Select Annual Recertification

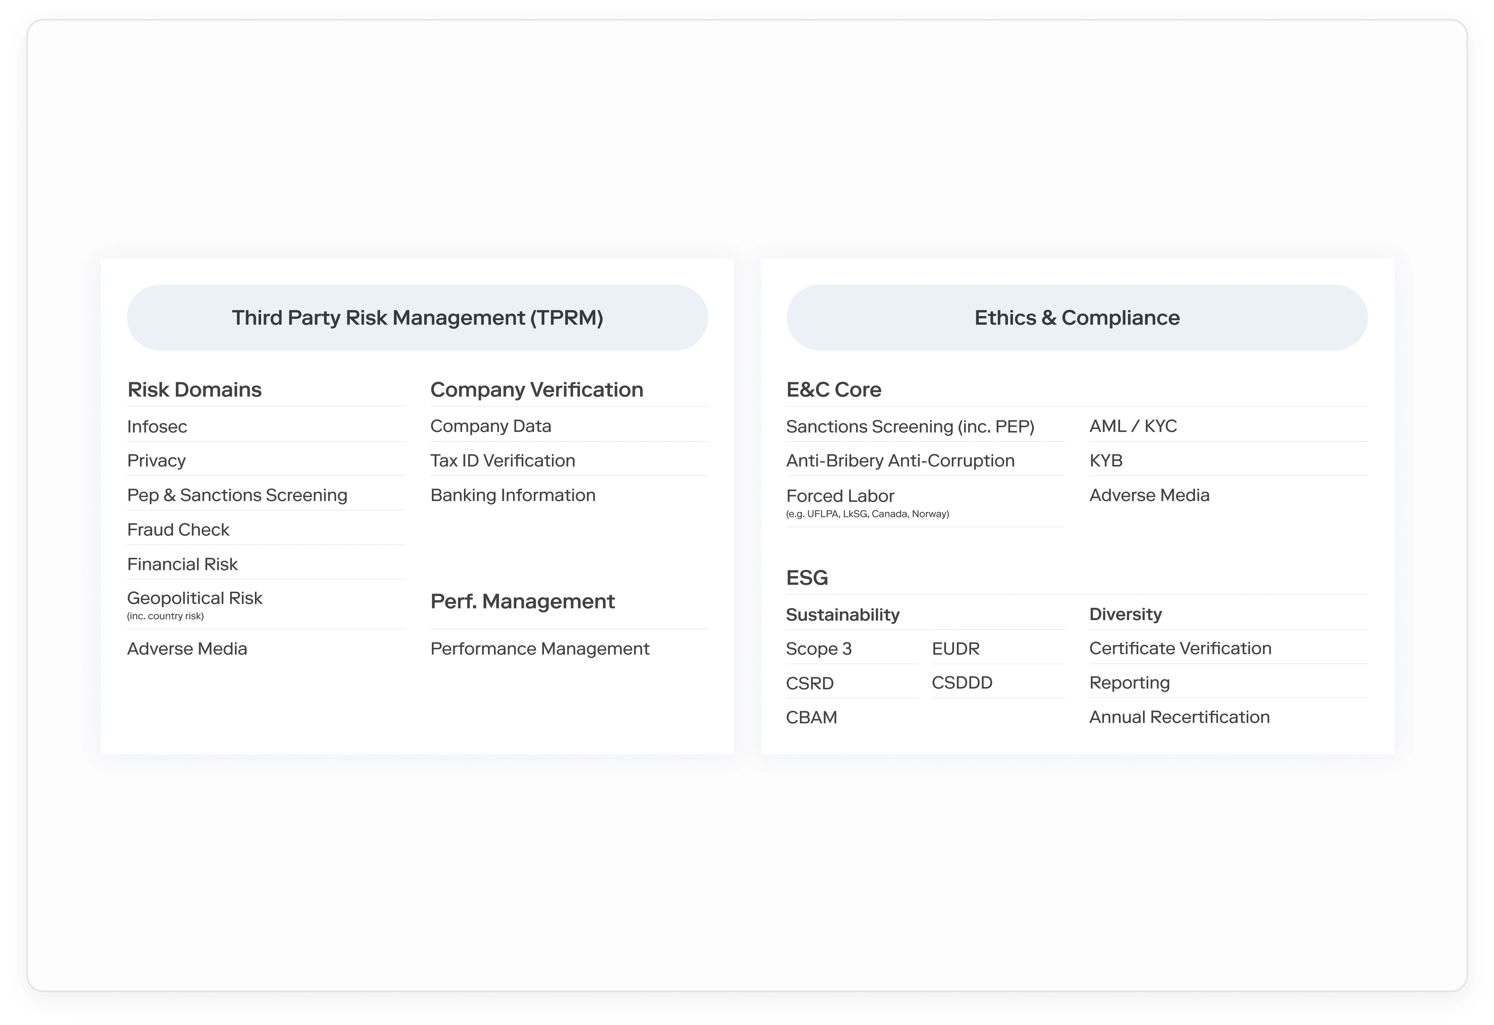click(1180, 717)
